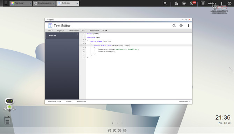
Task: Open the dashboard gauge icon
Action: (x=229, y=3)
